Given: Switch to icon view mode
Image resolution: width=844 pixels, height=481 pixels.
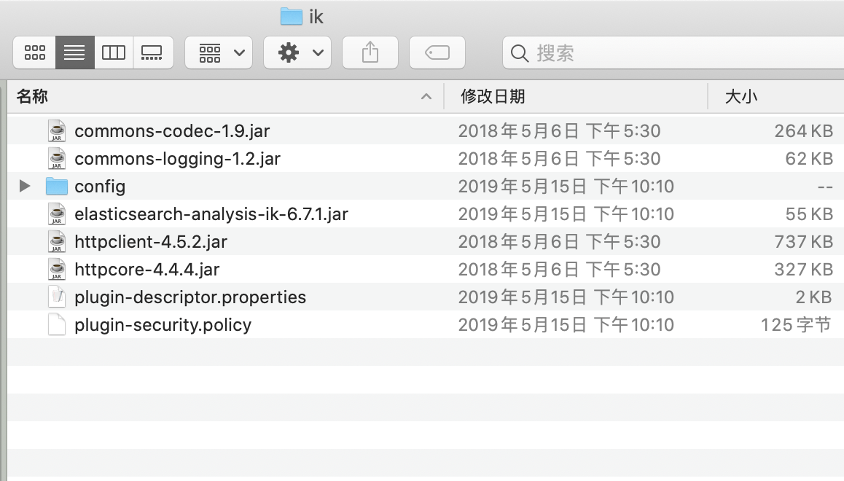Looking at the screenshot, I should click(34, 52).
